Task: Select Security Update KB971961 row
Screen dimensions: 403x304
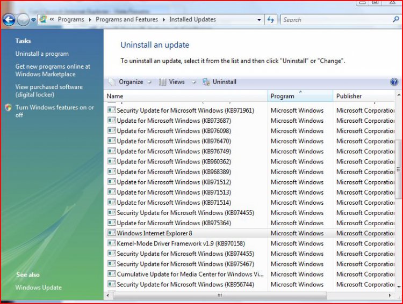Action: (250, 110)
